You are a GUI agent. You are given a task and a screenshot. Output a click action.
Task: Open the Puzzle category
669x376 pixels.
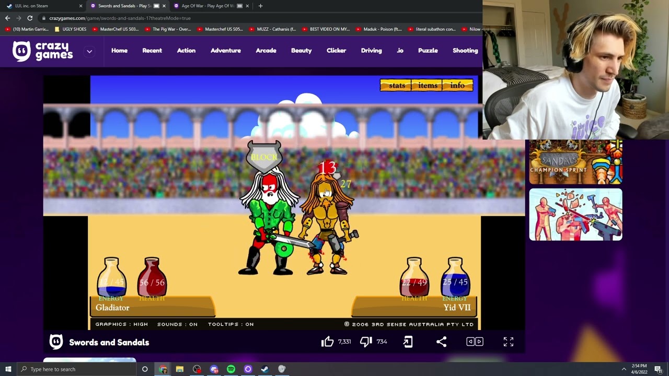click(428, 51)
